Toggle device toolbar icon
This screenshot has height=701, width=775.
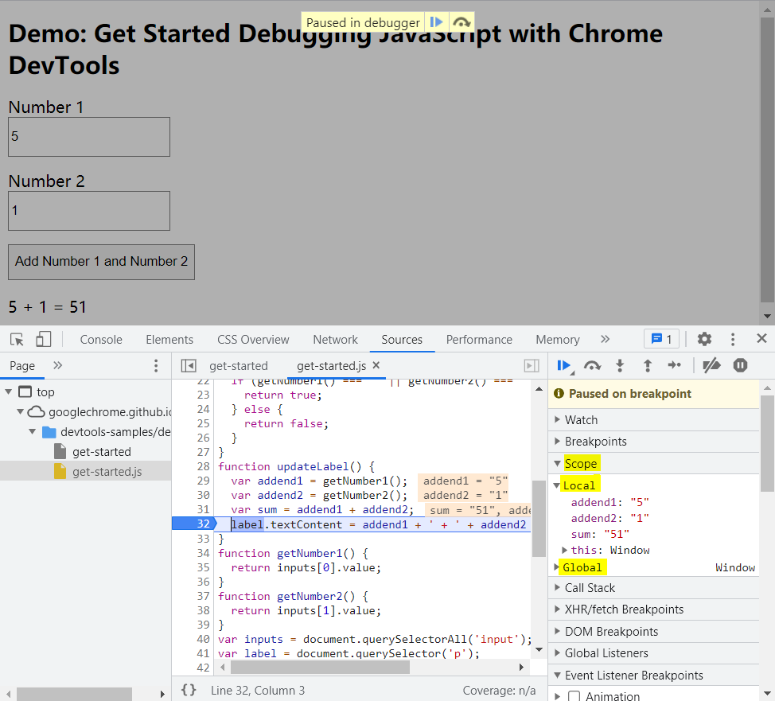(x=44, y=339)
